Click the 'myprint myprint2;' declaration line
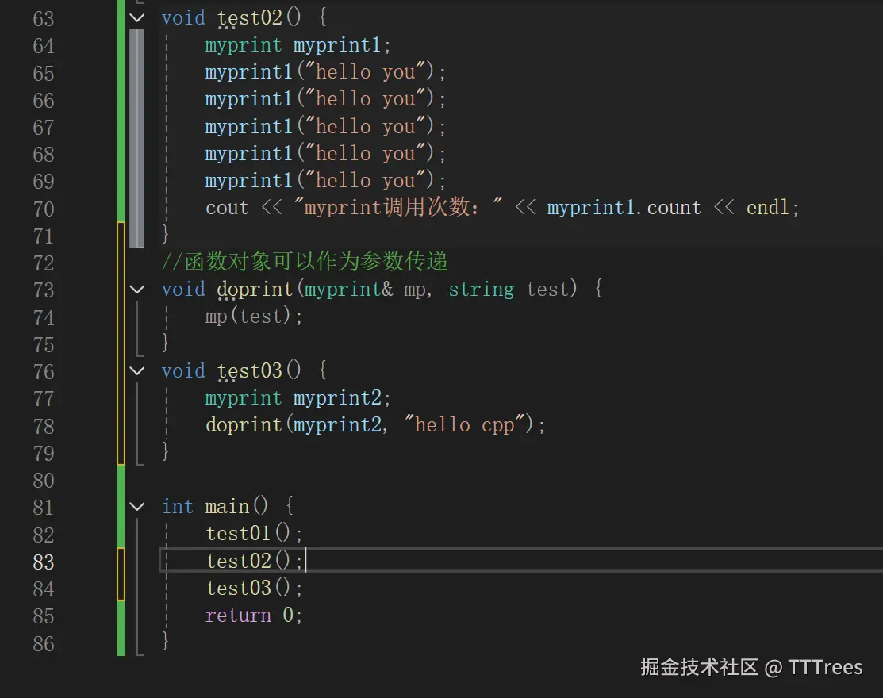 pos(298,398)
